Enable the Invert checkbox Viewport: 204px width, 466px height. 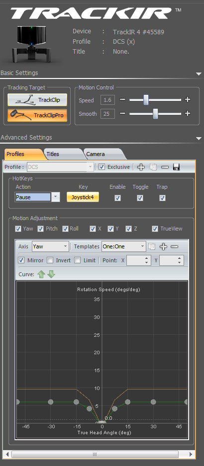click(50, 260)
